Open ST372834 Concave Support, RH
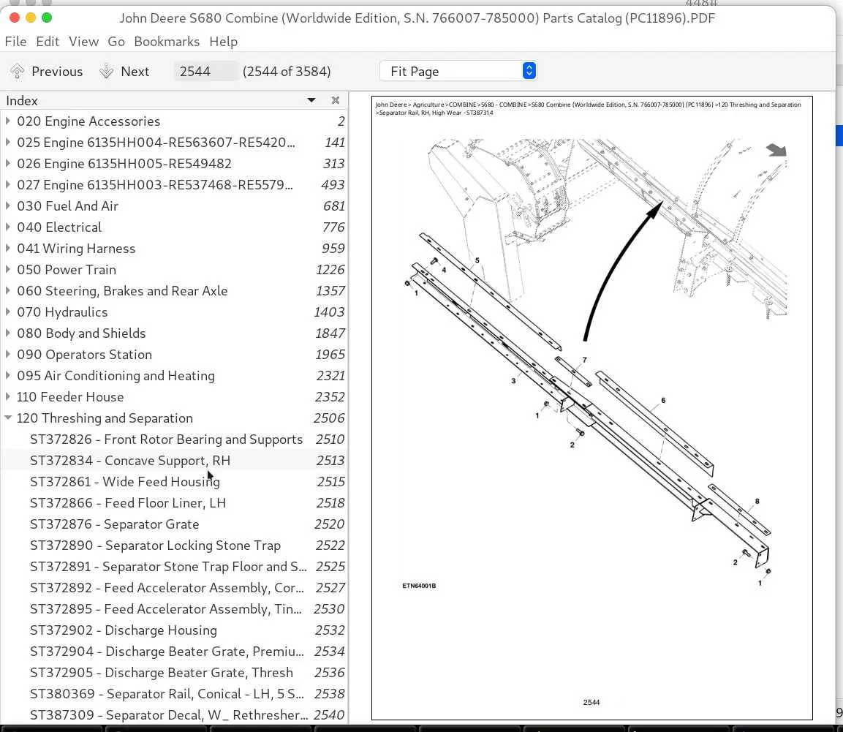 point(174,461)
